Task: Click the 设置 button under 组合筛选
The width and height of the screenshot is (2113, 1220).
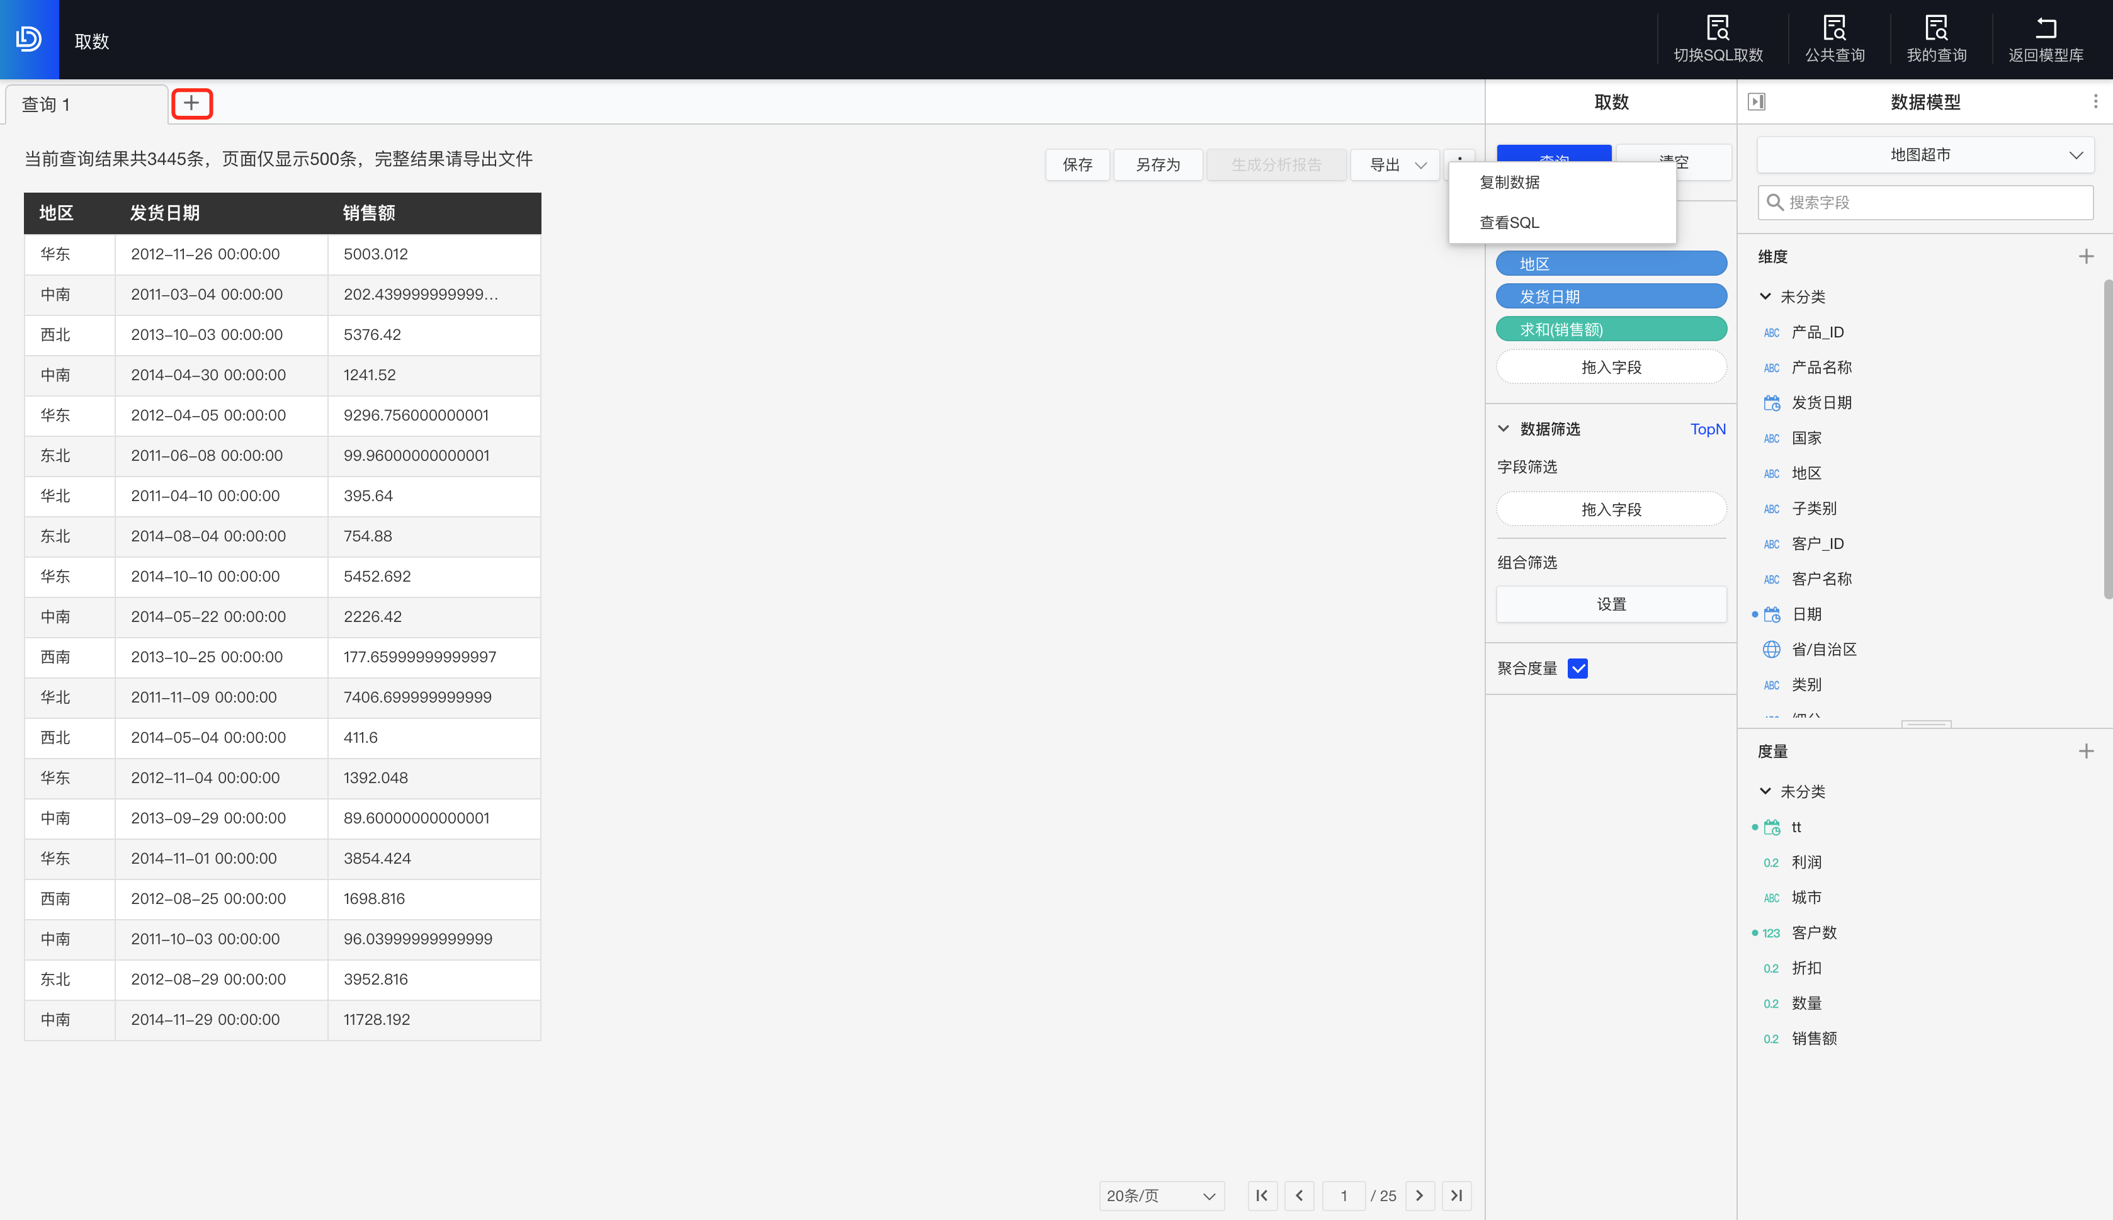Action: tap(1611, 604)
